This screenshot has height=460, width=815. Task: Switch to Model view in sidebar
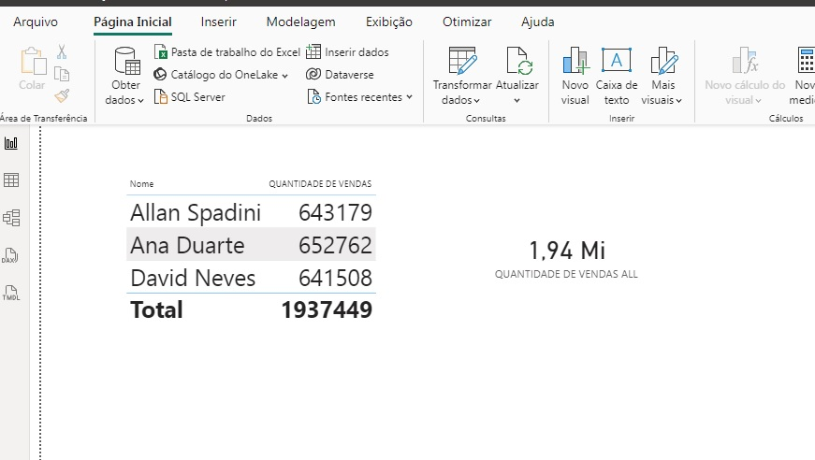tap(11, 218)
